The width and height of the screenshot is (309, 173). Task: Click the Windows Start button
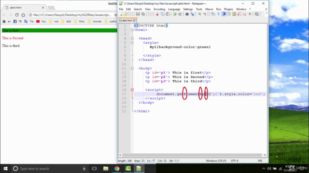click(x=5, y=169)
